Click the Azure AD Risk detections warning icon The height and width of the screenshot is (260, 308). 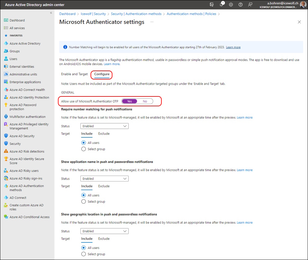click(x=6, y=151)
